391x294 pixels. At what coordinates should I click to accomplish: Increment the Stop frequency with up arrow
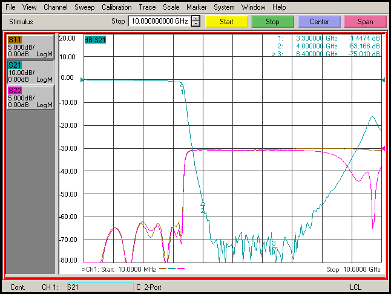coord(195,18)
